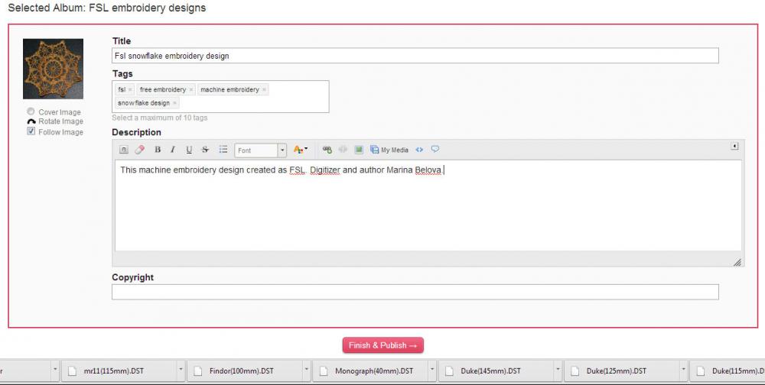Click the Rotate Image link
Viewport: 765px width, 385px height.
60,121
